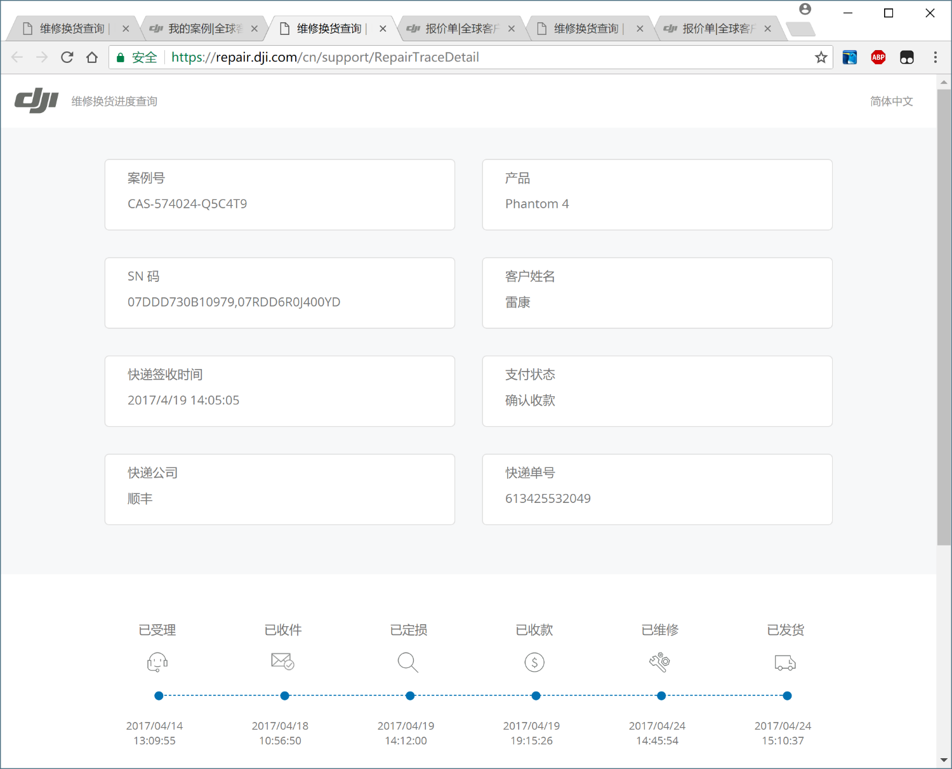The height and width of the screenshot is (769, 952).
Task: Click the 已发货 timeline dot
Action: [x=787, y=696]
